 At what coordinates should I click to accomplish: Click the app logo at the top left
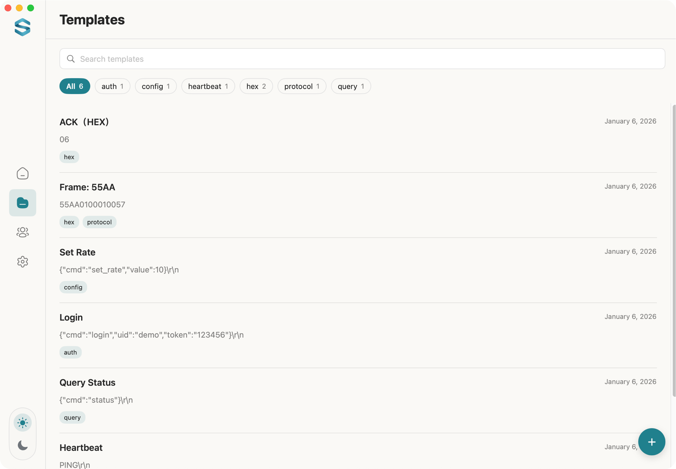tap(22, 27)
